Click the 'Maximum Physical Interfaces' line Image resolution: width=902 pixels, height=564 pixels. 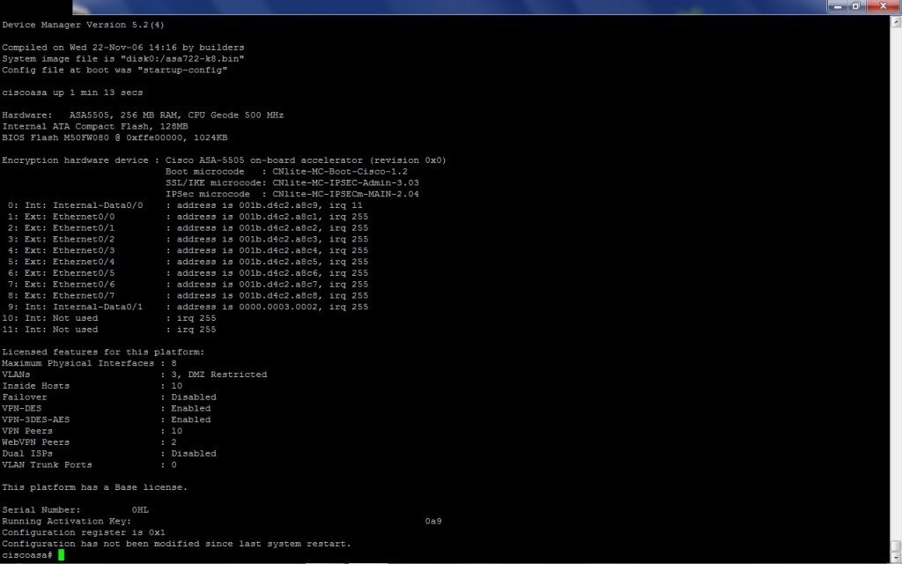tap(89, 363)
